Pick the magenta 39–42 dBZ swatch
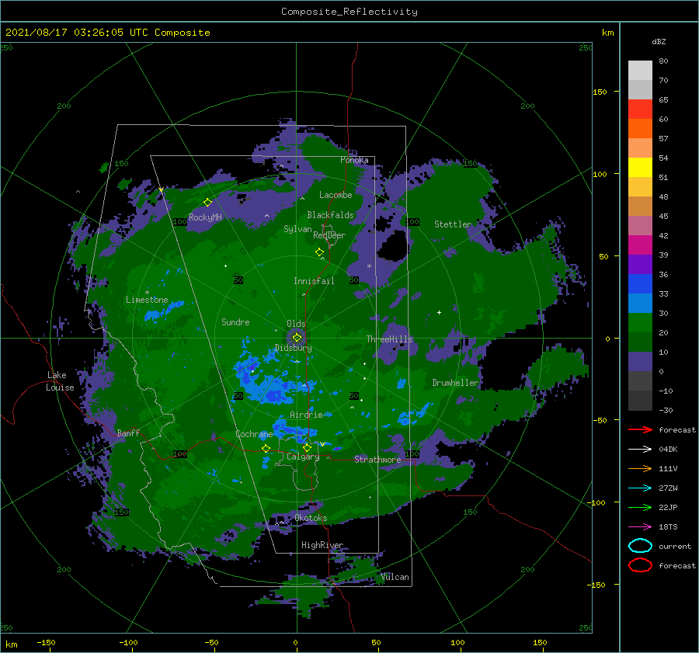 pos(640,245)
